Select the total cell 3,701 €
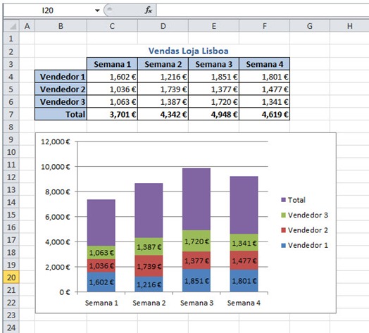Image resolution: width=369 pixels, height=333 pixels. (112, 114)
